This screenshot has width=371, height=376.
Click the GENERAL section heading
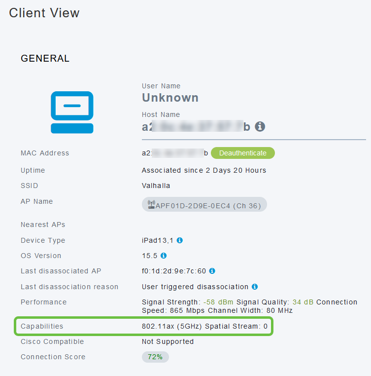click(x=45, y=58)
